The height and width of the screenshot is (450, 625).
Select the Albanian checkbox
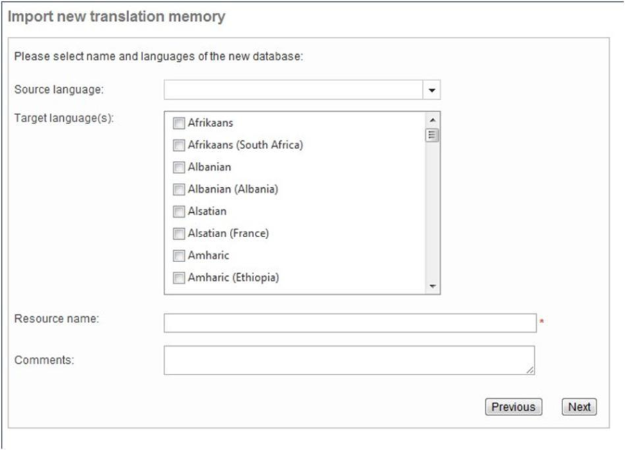pyautogui.click(x=178, y=168)
